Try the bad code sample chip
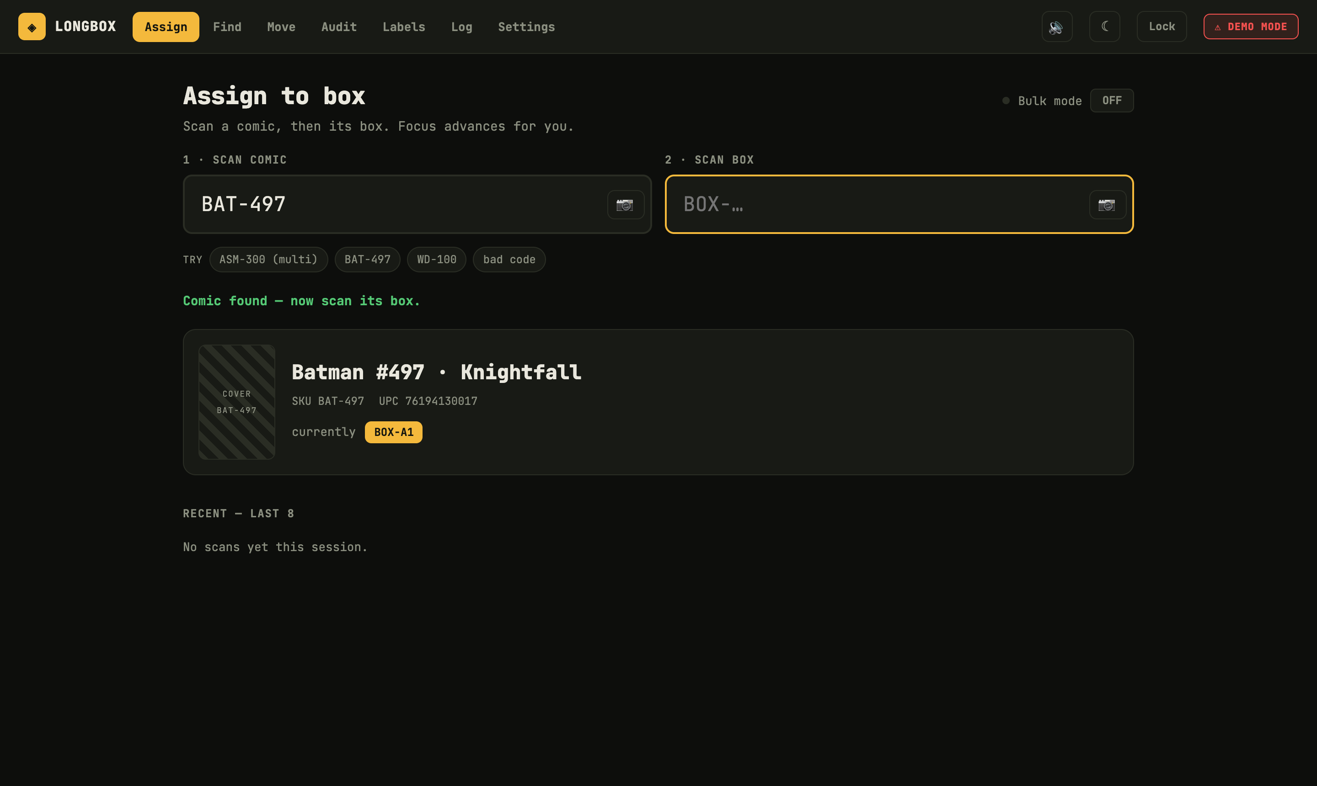This screenshot has width=1317, height=786. (509, 260)
